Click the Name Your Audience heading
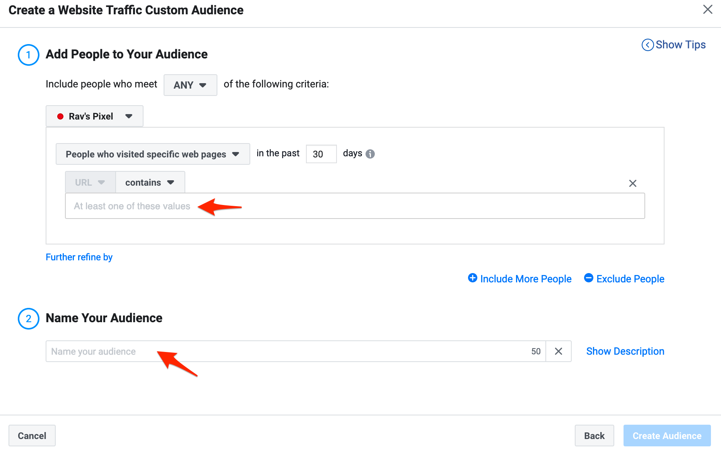This screenshot has width=721, height=451. 104,318
